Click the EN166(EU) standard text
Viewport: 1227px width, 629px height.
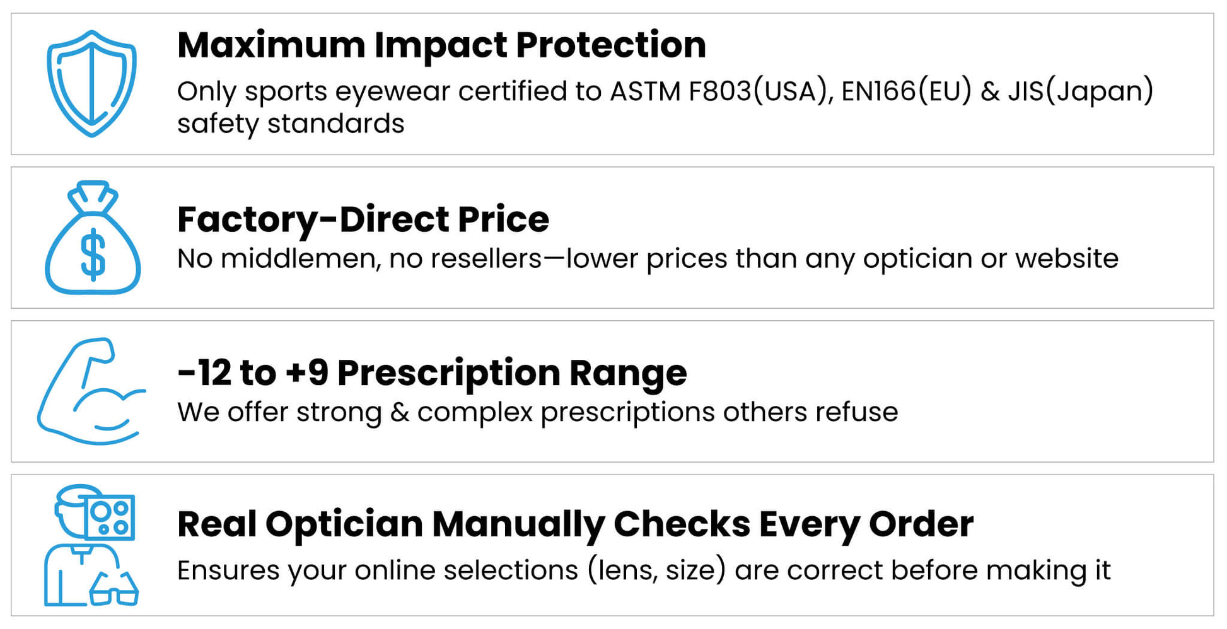pyautogui.click(x=906, y=91)
